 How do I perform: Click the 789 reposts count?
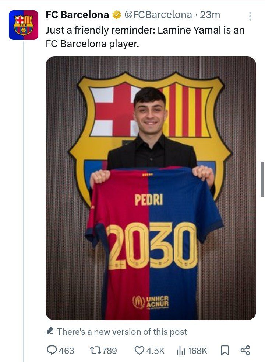tap(109, 351)
